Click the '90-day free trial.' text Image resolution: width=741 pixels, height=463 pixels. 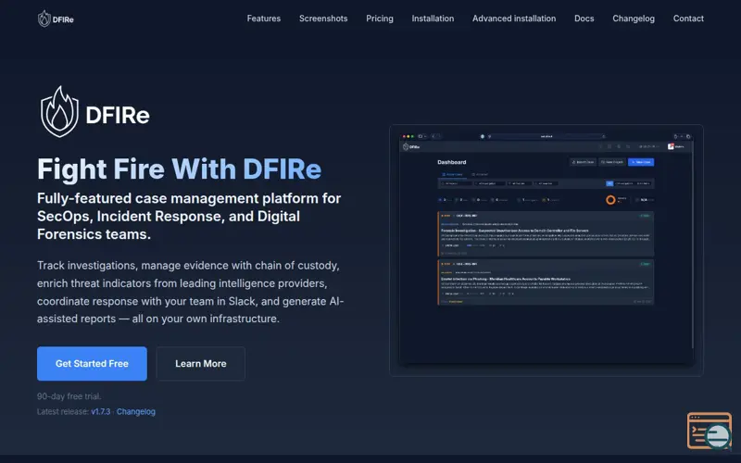click(x=69, y=396)
